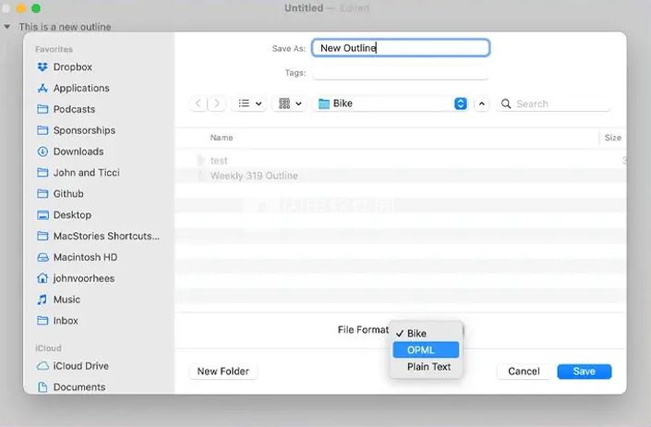Open Macintosh HD label in sidebar
Viewport: 651px width, 427px height.
pos(86,257)
